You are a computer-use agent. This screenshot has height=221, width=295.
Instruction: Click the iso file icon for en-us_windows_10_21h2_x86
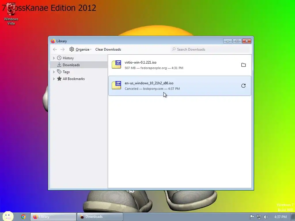pos(116,85)
